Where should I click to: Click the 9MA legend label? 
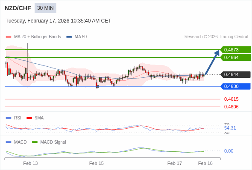39,118
